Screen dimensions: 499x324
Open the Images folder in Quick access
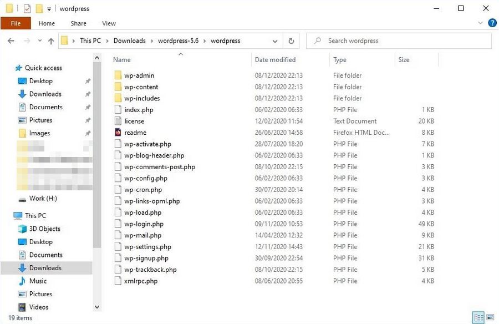(x=39, y=133)
